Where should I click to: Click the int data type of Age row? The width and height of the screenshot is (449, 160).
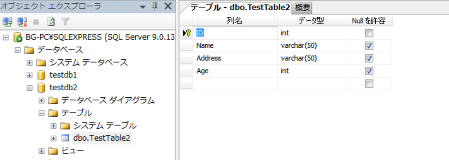click(312, 71)
